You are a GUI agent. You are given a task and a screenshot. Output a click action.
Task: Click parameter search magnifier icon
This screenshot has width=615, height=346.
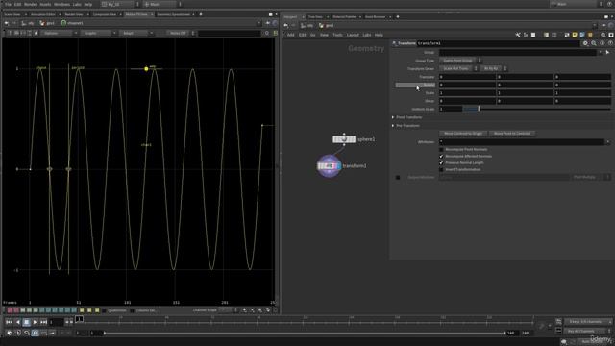coord(594,43)
